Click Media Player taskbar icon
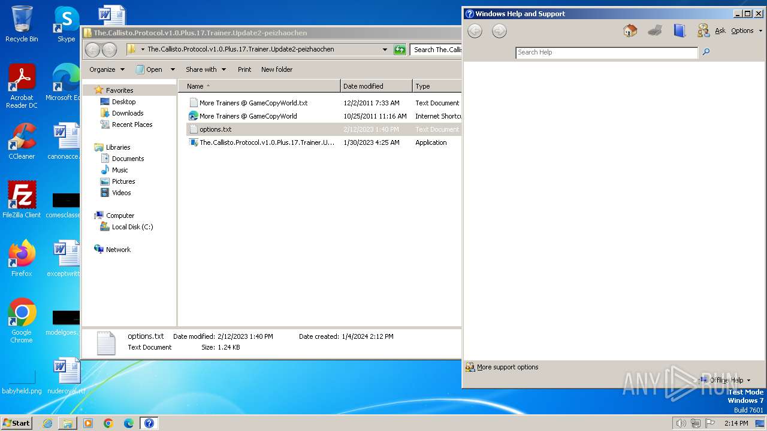Viewport: 767px width, 431px height. 88,423
